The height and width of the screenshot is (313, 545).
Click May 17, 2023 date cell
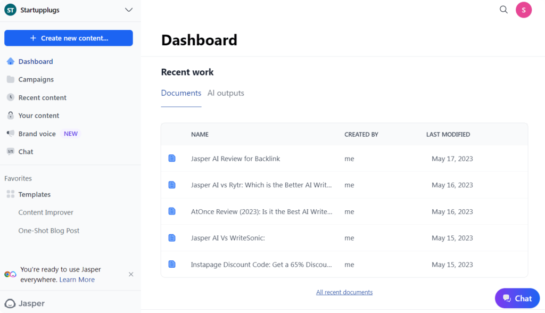click(x=452, y=159)
